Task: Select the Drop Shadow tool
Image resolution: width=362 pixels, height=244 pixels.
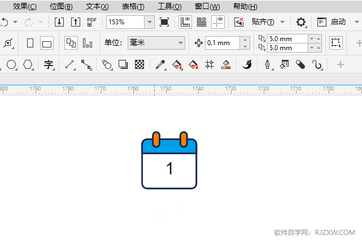Action: pyautogui.click(x=123, y=64)
